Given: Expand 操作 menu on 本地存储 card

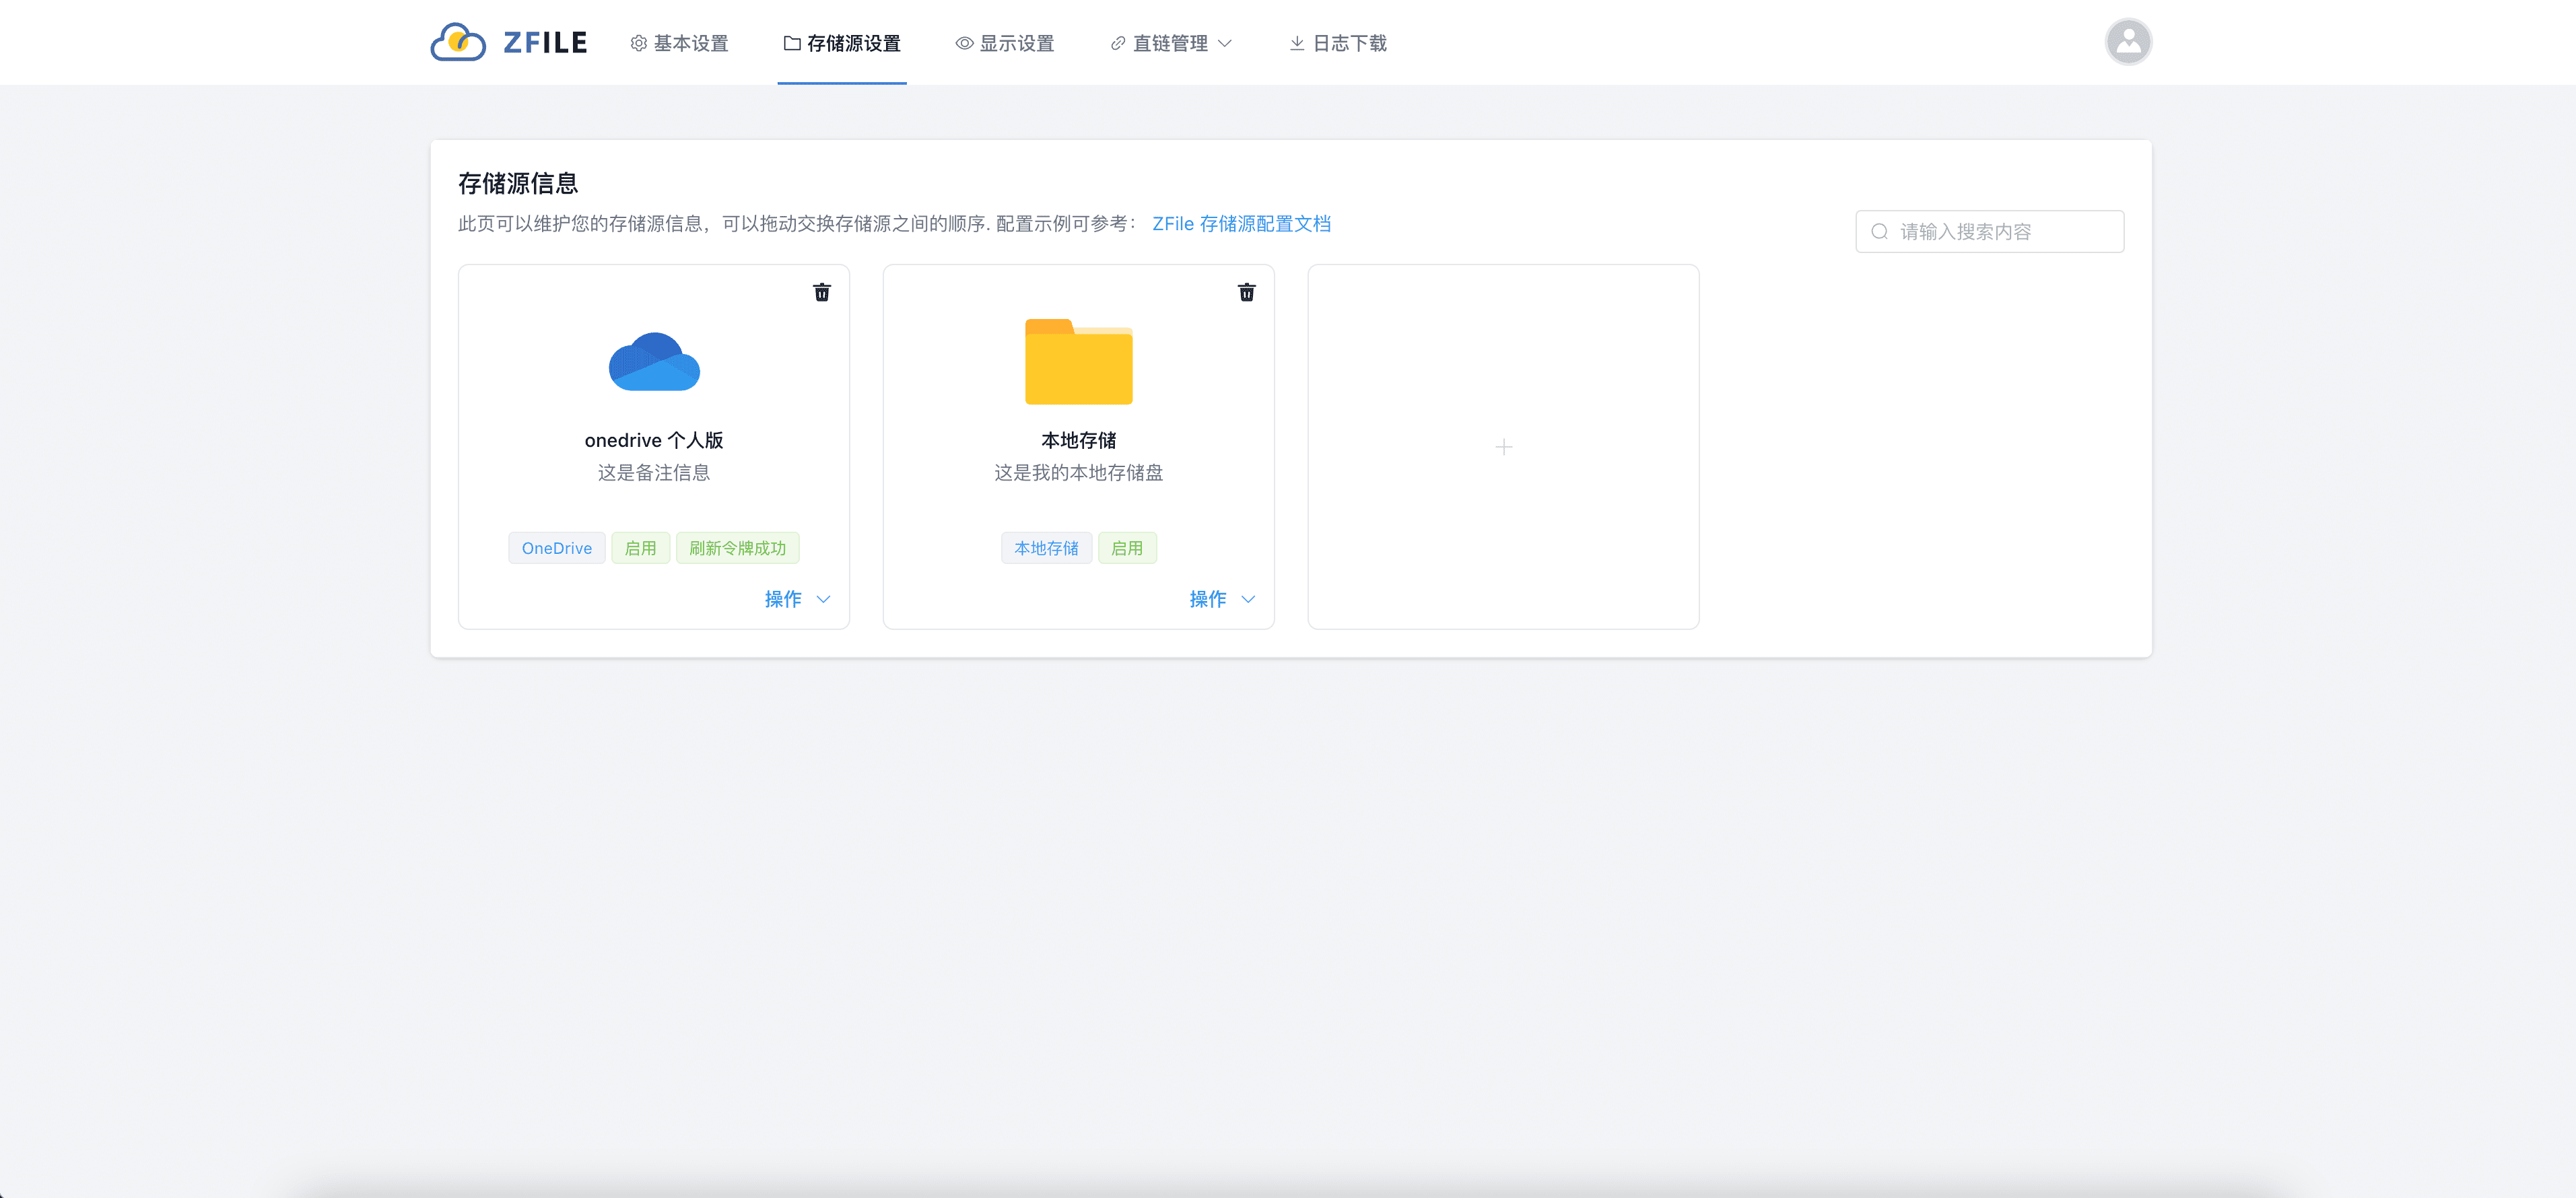Looking at the screenshot, I should 1222,599.
